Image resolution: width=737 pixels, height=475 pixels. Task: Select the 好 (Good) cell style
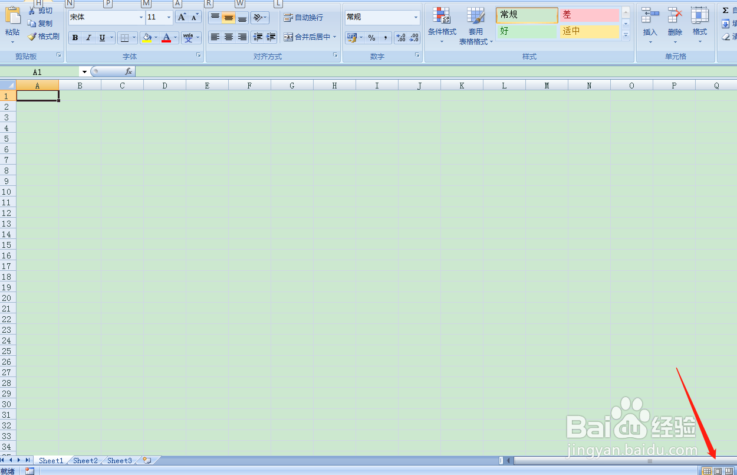click(527, 31)
